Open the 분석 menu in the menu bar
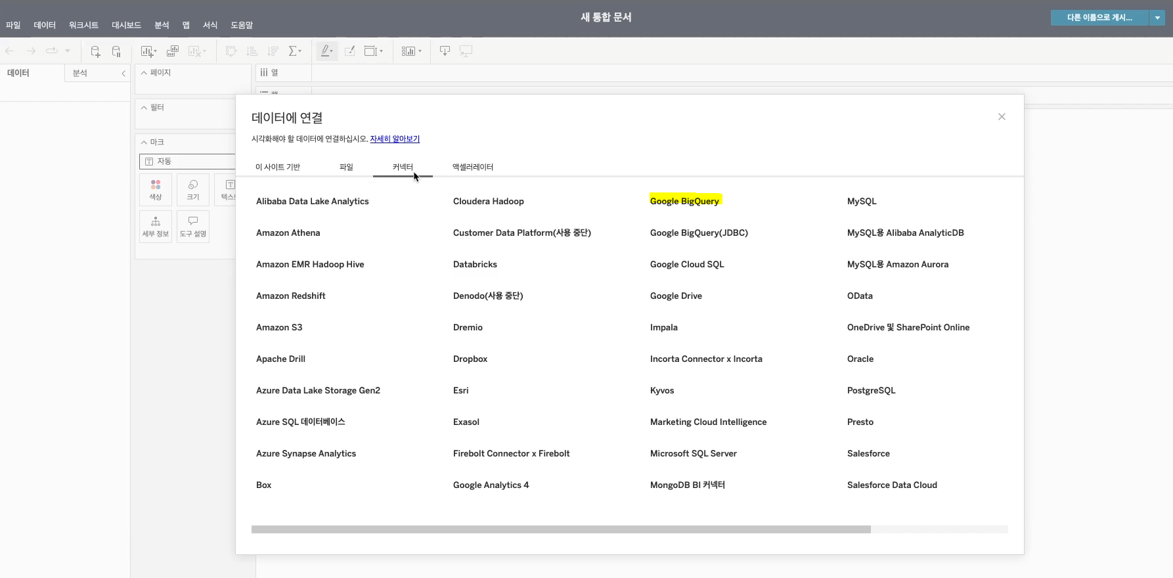 click(x=162, y=25)
